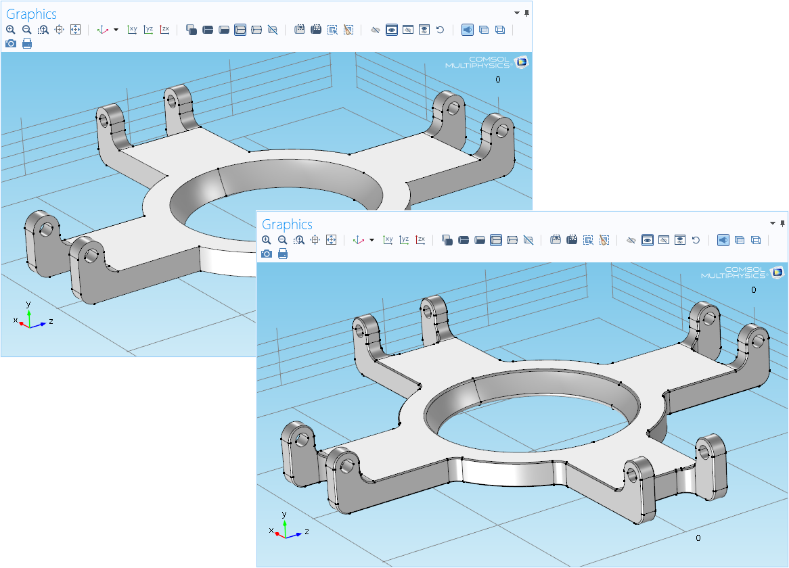The image size is (789, 568).
Task: Activate Zoom Box in the back Graphics window
Action: click(x=43, y=30)
